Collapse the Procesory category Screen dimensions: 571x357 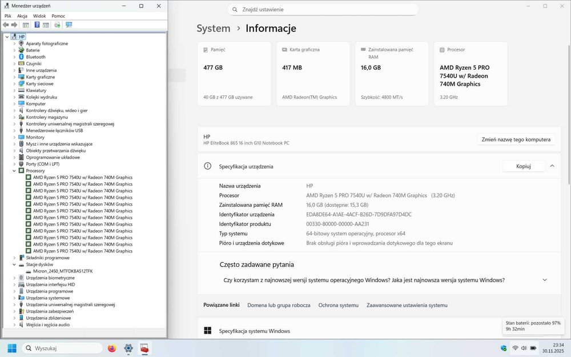point(14,170)
